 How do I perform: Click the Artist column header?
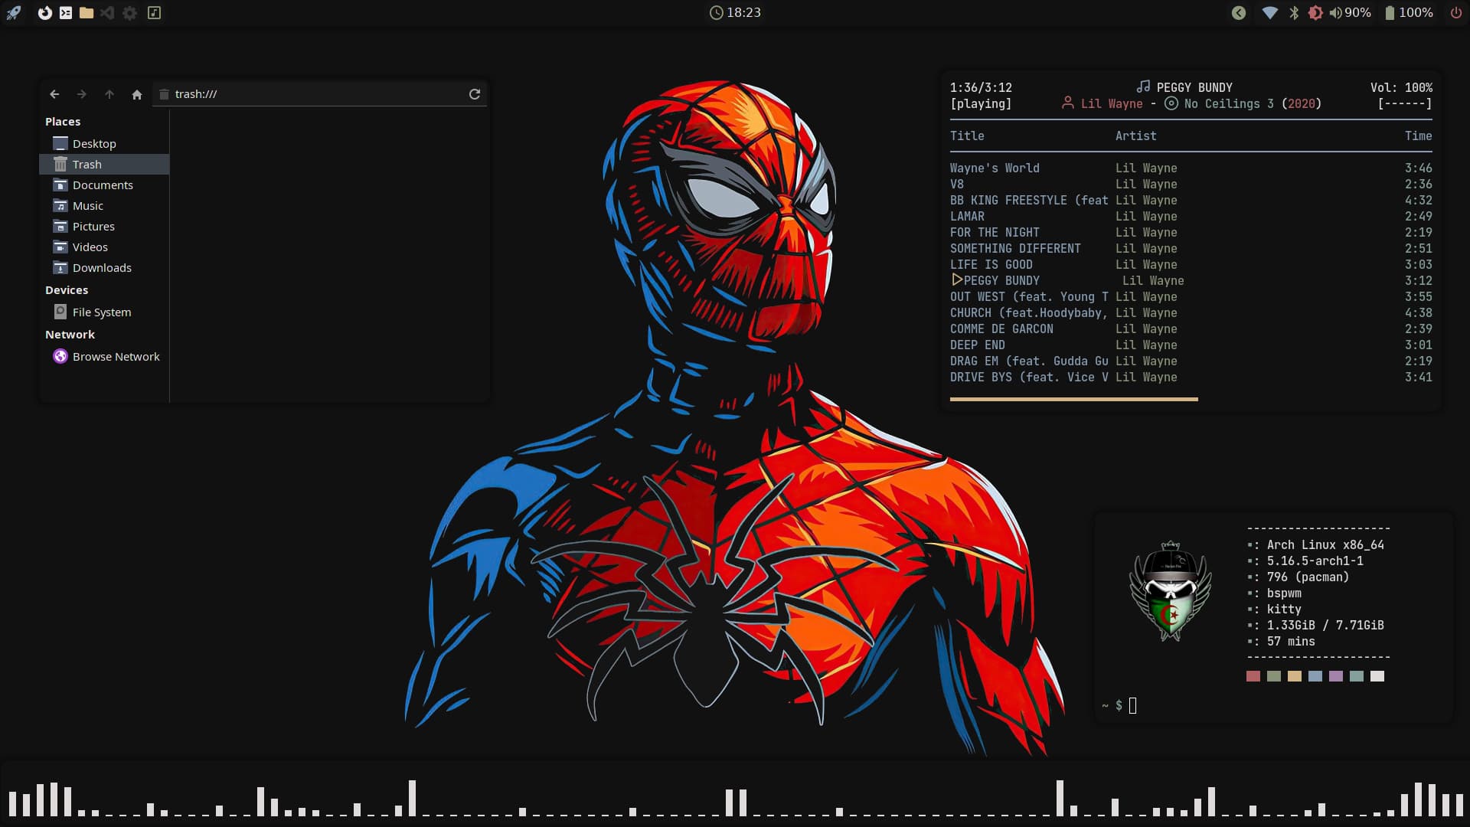pyautogui.click(x=1135, y=136)
